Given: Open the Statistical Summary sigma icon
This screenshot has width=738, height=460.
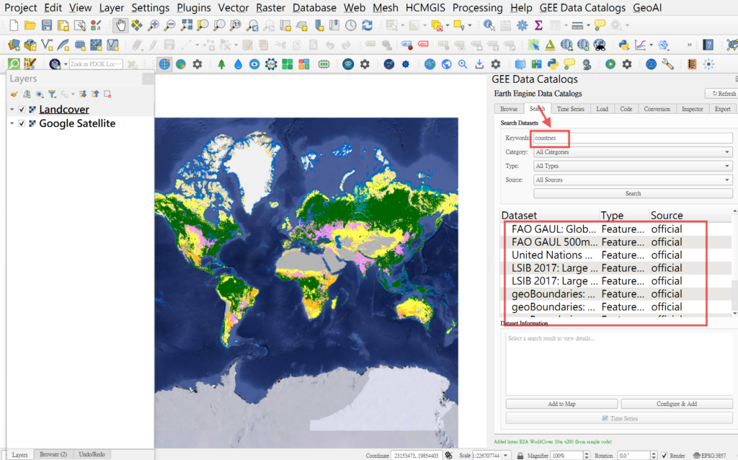Looking at the screenshot, I should 538,25.
